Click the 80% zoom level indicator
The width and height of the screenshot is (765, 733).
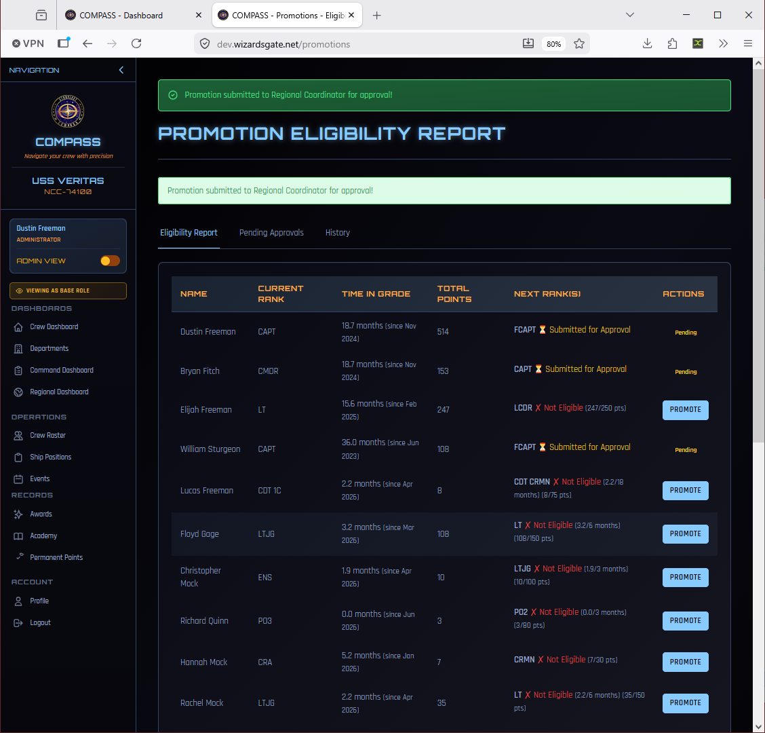[553, 44]
